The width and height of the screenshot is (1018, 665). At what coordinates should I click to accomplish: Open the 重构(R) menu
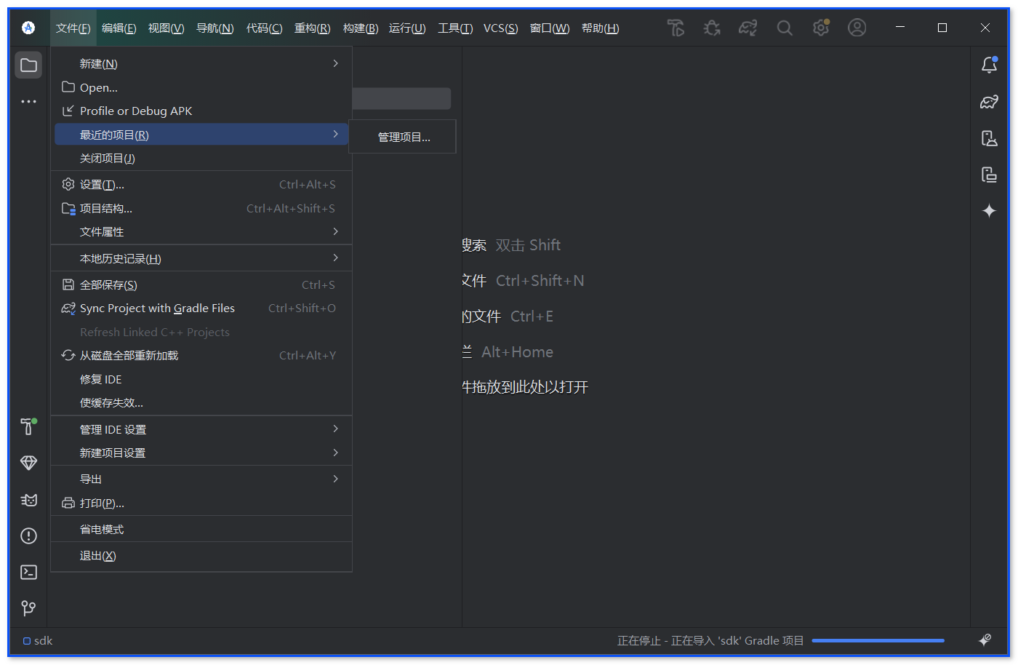[x=312, y=28]
